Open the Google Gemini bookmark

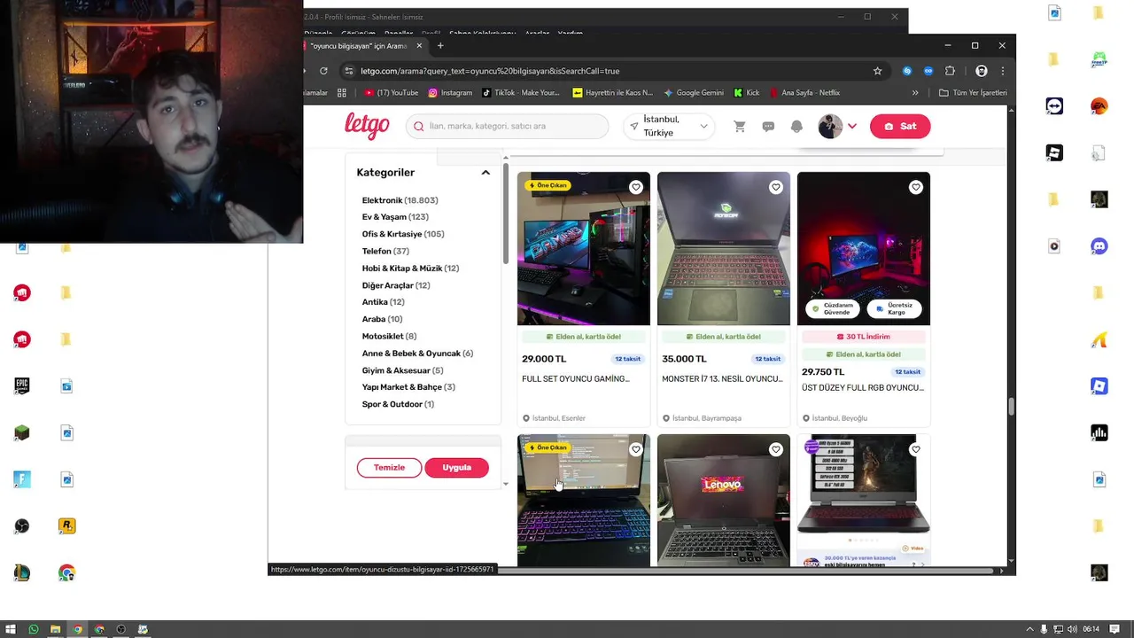[x=694, y=92]
